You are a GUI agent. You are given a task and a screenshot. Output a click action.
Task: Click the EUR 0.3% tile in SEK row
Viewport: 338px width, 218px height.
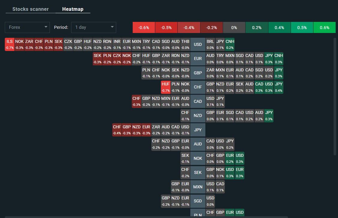[240, 172]
